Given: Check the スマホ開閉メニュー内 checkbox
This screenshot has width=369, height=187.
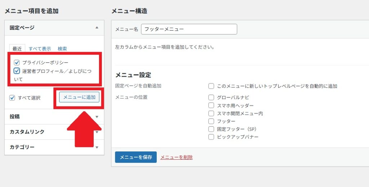Looking at the screenshot, I should (x=211, y=114).
